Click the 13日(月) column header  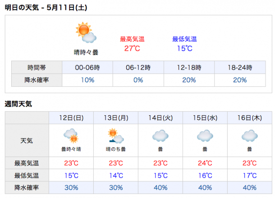coord(116,118)
